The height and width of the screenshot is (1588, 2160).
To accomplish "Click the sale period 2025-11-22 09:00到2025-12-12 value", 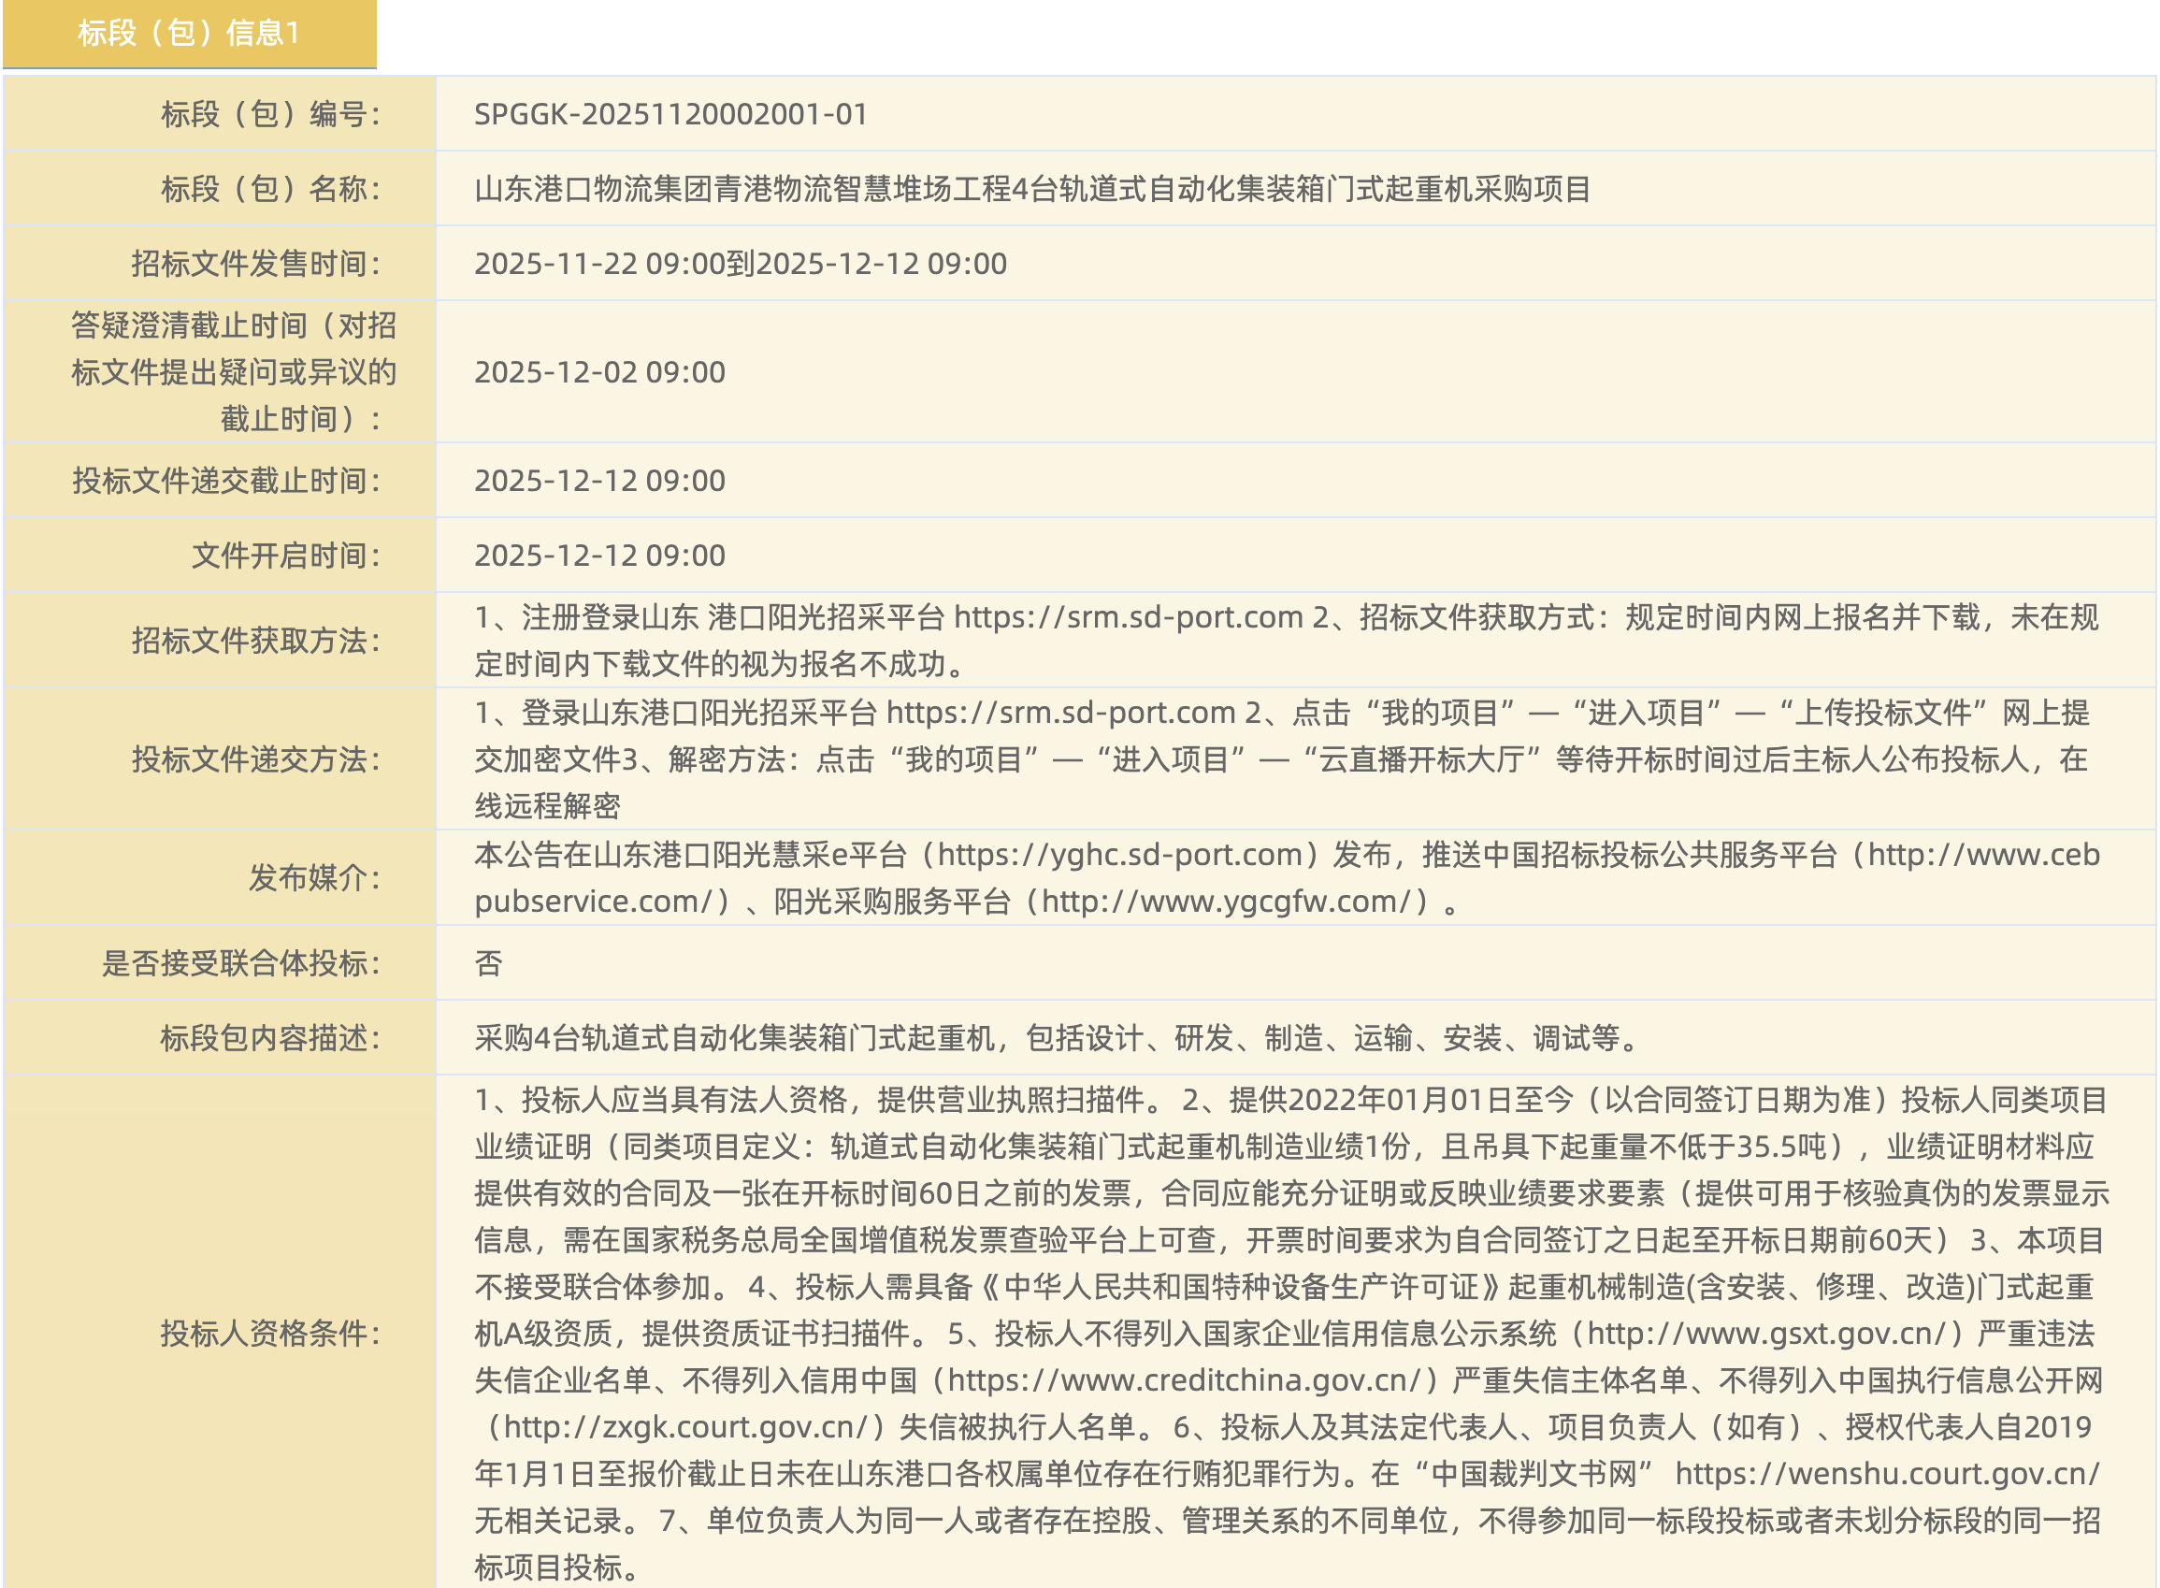I will tap(740, 264).
